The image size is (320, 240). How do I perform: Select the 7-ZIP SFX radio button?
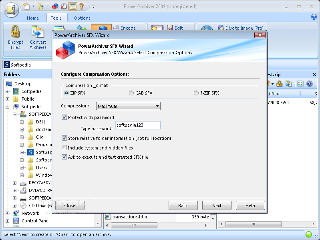click(x=196, y=93)
